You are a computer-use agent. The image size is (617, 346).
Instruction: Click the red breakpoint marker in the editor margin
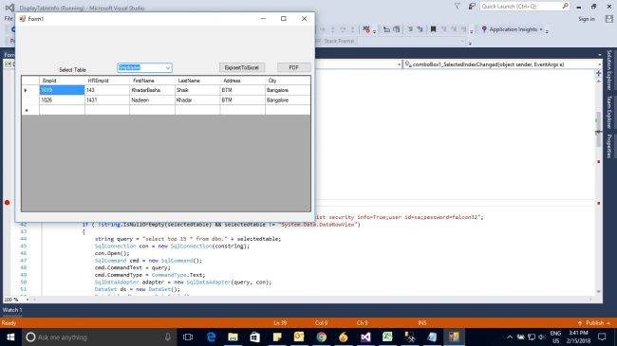7,203
